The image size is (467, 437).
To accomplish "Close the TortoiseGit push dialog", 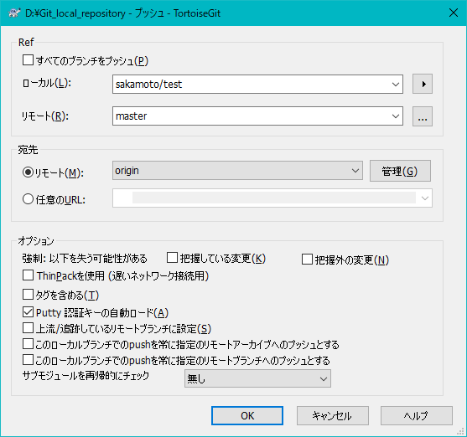I will pyautogui.click(x=454, y=13).
